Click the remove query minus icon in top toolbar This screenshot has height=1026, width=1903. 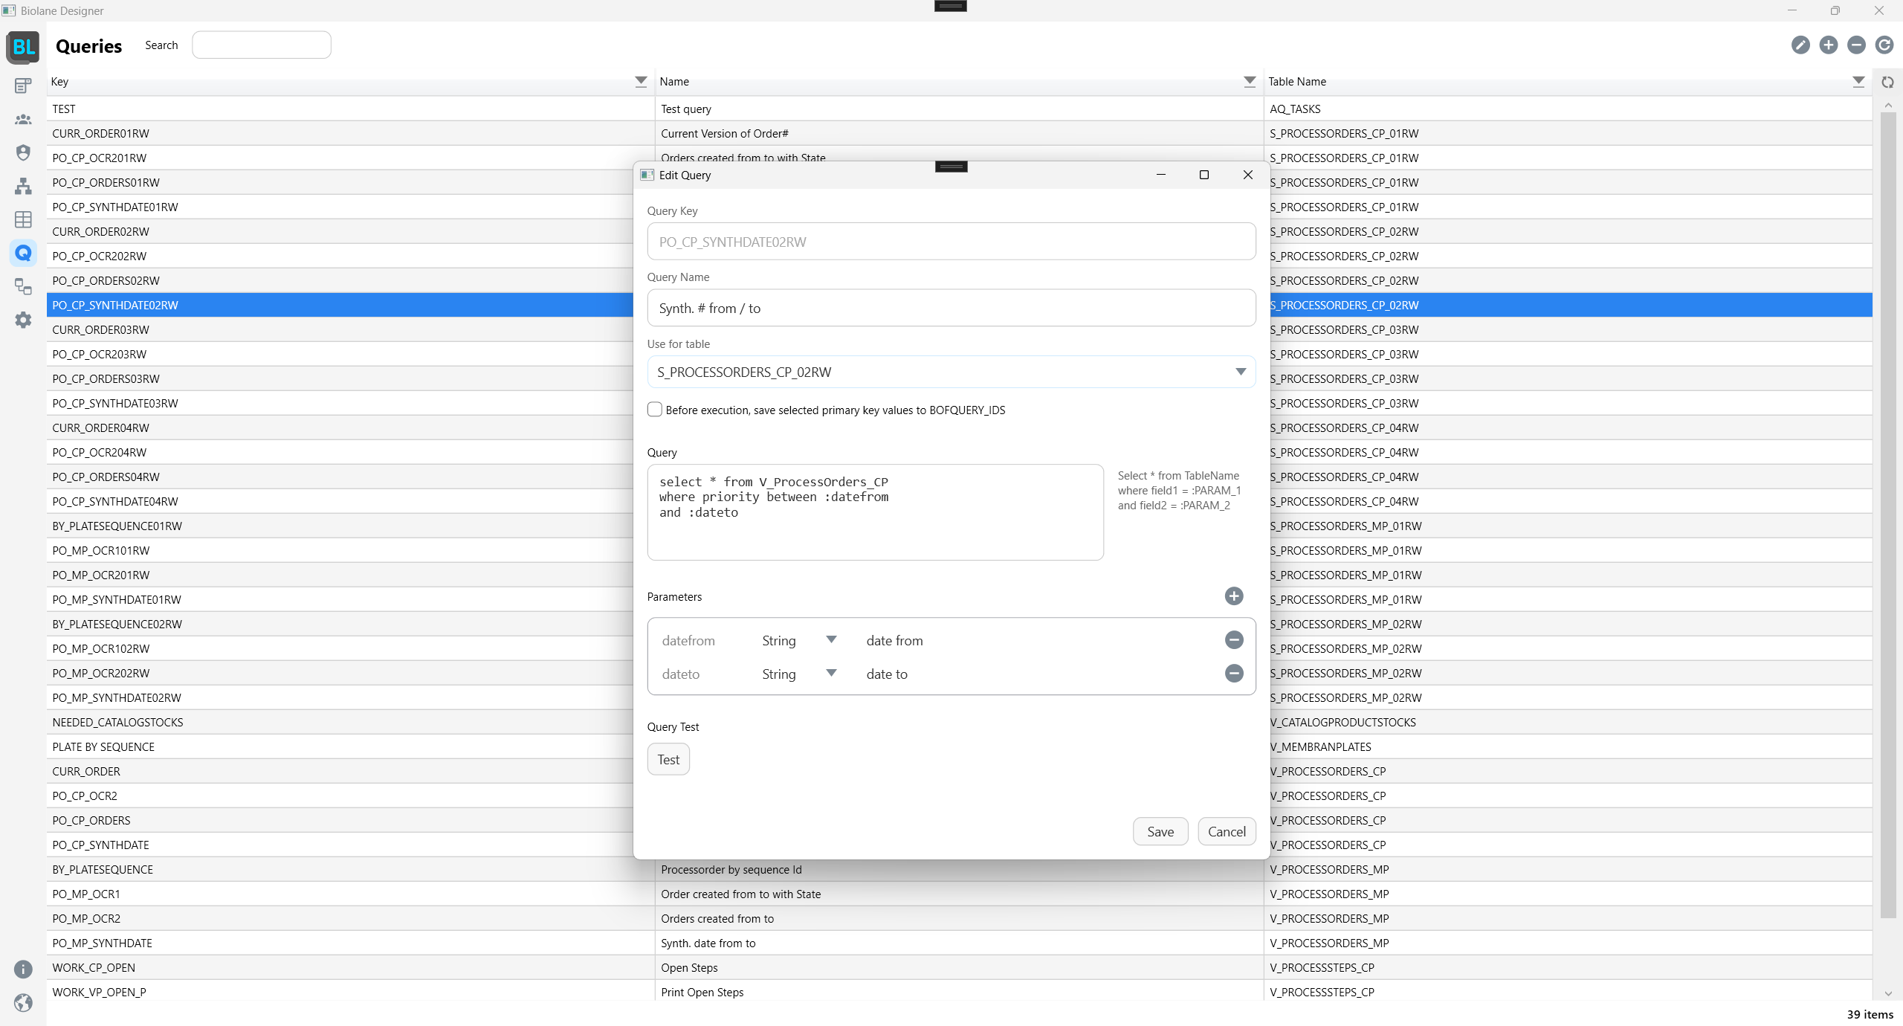click(x=1856, y=45)
